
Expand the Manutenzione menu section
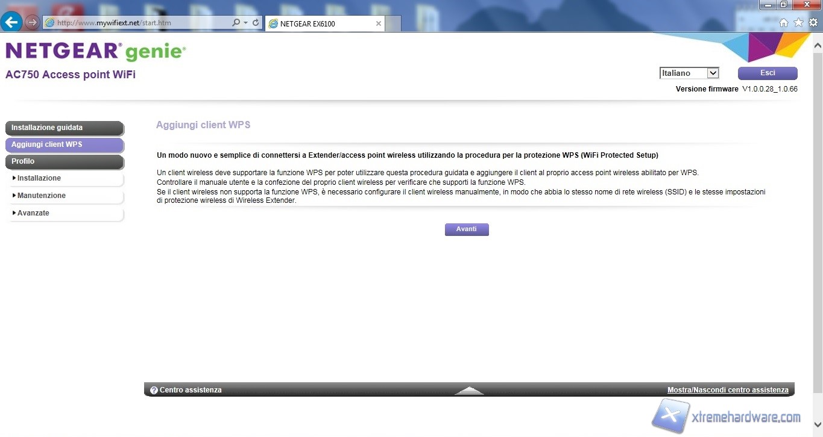coord(41,196)
